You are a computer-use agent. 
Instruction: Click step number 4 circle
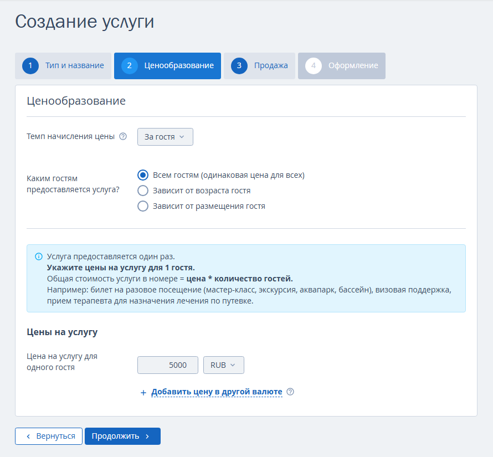(x=314, y=66)
